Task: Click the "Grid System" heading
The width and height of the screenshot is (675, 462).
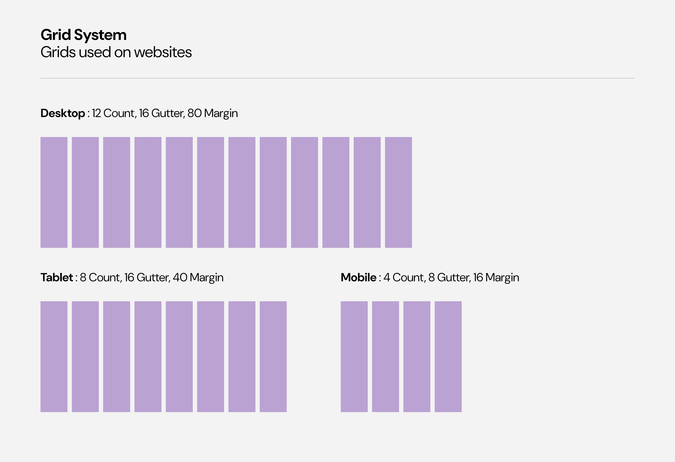Action: point(83,35)
